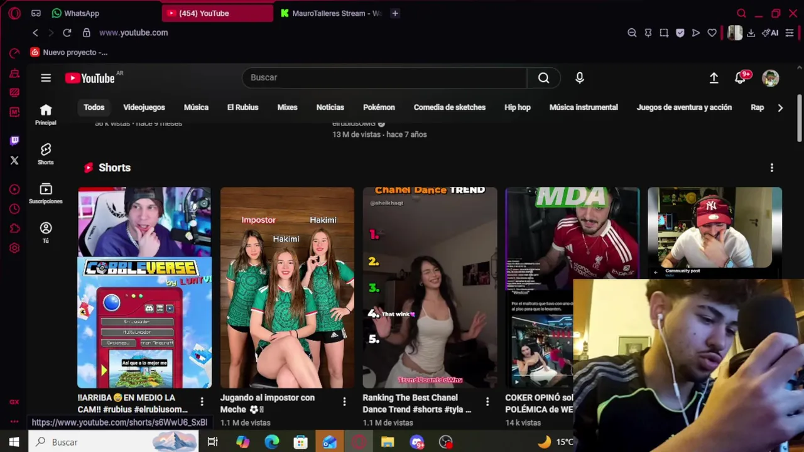Screen dimensions: 804x452
Task: Open the COKER OPINÓ short title
Action: (x=539, y=403)
